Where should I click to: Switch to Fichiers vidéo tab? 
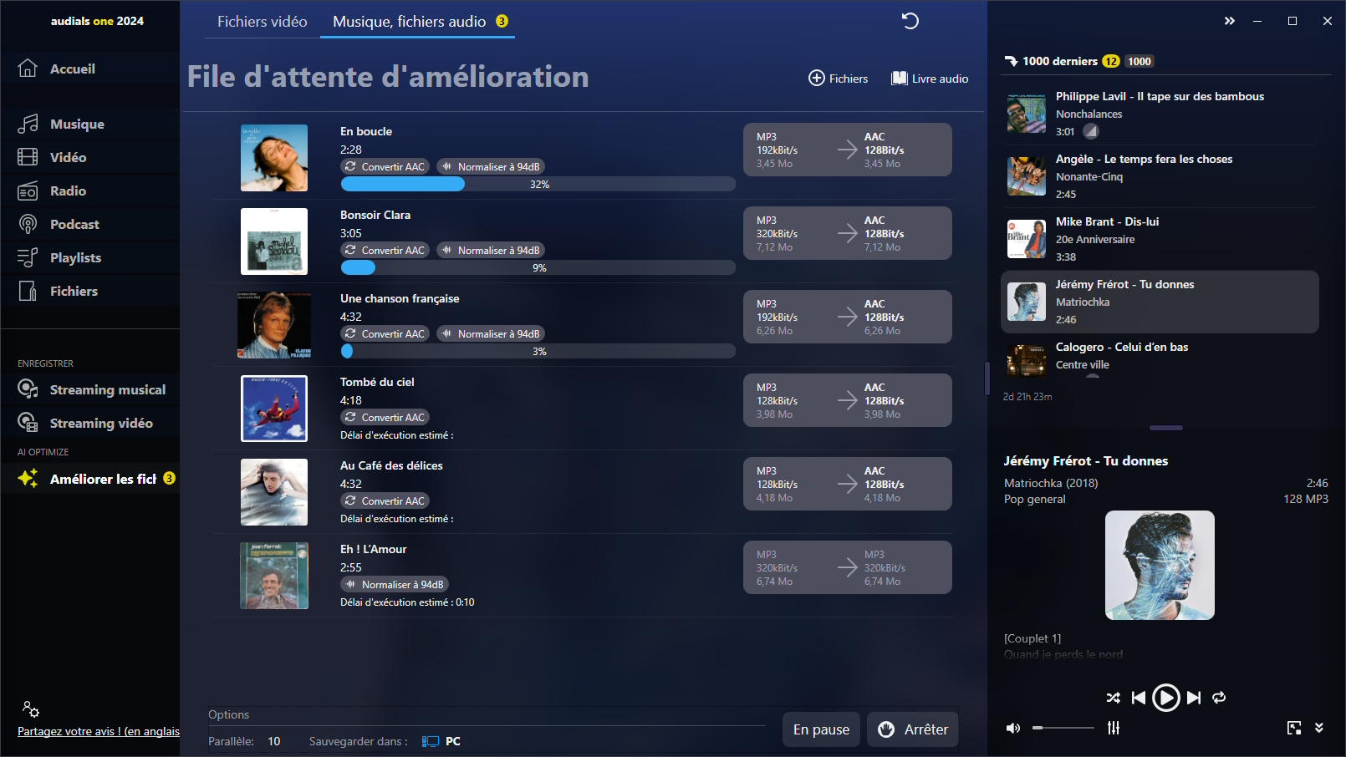click(263, 22)
